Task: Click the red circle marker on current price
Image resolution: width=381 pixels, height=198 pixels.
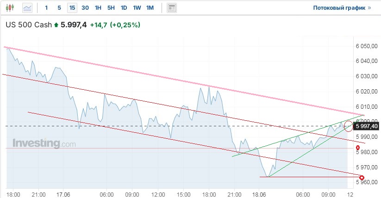Action: tap(349, 125)
